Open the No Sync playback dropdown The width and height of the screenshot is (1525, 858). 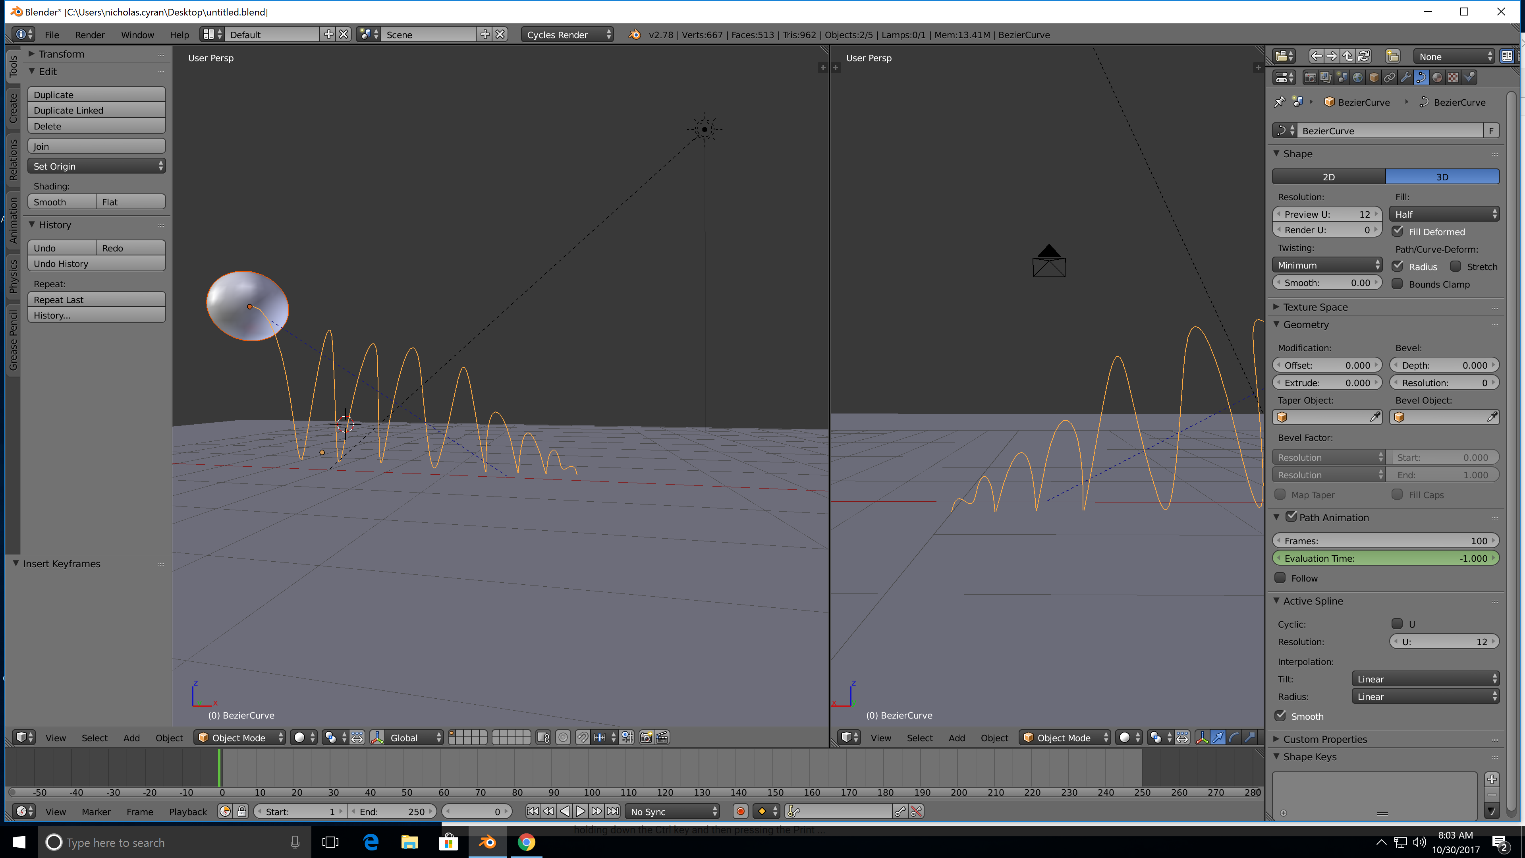[672, 811]
